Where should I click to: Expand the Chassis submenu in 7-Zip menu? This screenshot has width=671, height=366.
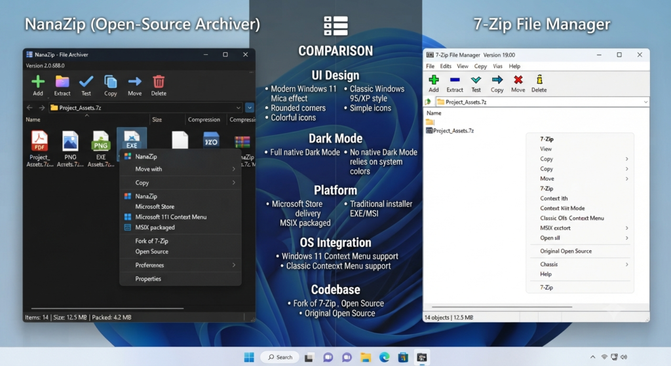[626, 265]
